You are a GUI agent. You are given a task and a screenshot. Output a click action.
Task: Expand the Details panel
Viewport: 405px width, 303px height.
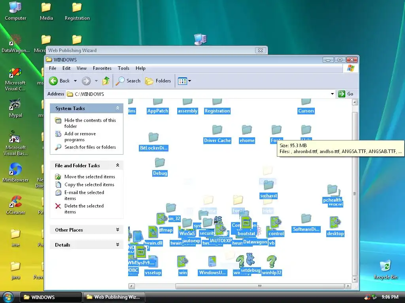(x=117, y=245)
